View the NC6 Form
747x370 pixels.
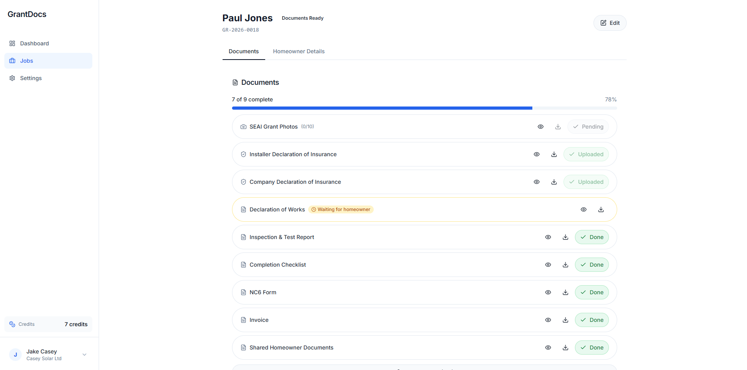pos(548,292)
